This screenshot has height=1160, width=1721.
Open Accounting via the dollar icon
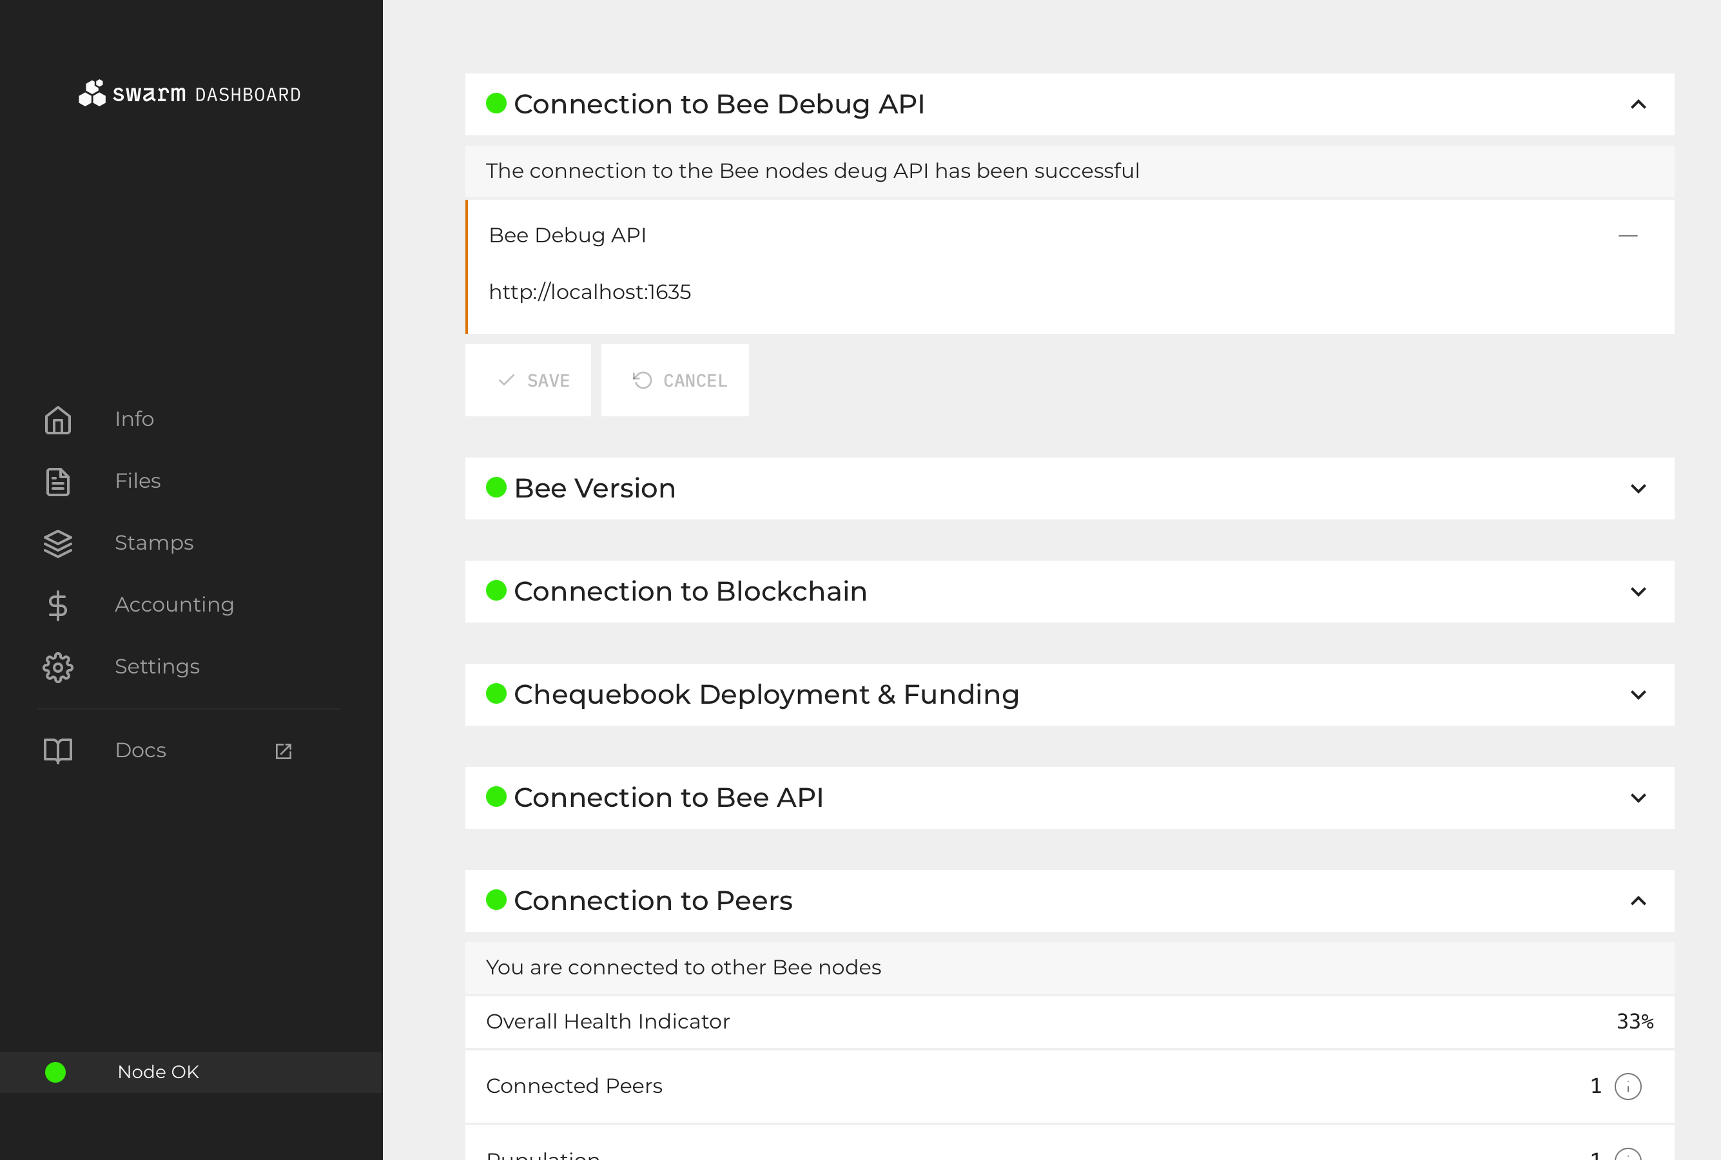(x=58, y=605)
